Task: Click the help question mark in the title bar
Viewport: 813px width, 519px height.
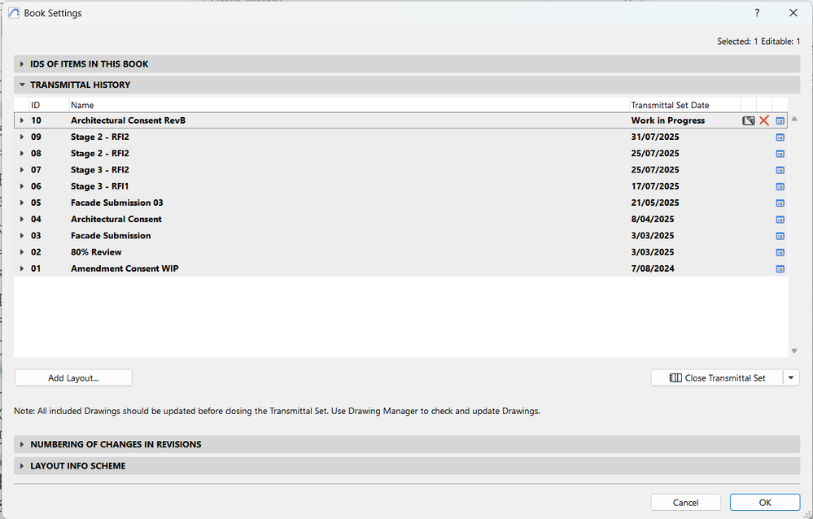Action: pyautogui.click(x=757, y=13)
